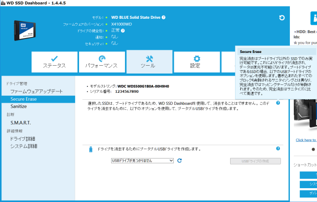
Task: Click the firmware version X41000WD
Action: pyautogui.click(x=121, y=24)
